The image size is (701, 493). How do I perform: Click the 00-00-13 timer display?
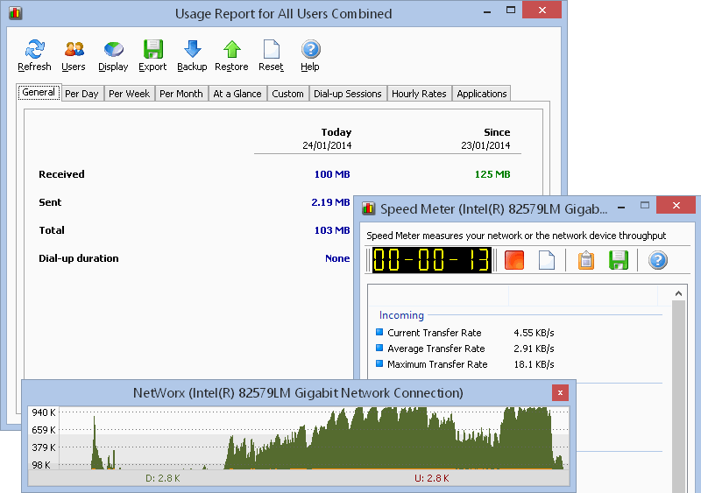(x=432, y=260)
